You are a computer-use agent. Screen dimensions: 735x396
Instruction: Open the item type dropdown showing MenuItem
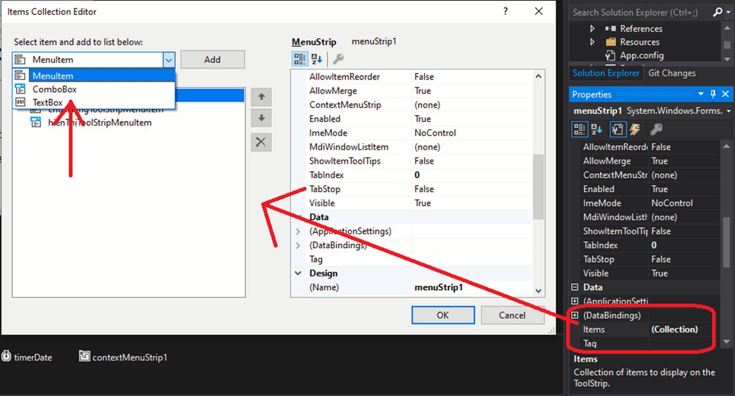click(169, 59)
